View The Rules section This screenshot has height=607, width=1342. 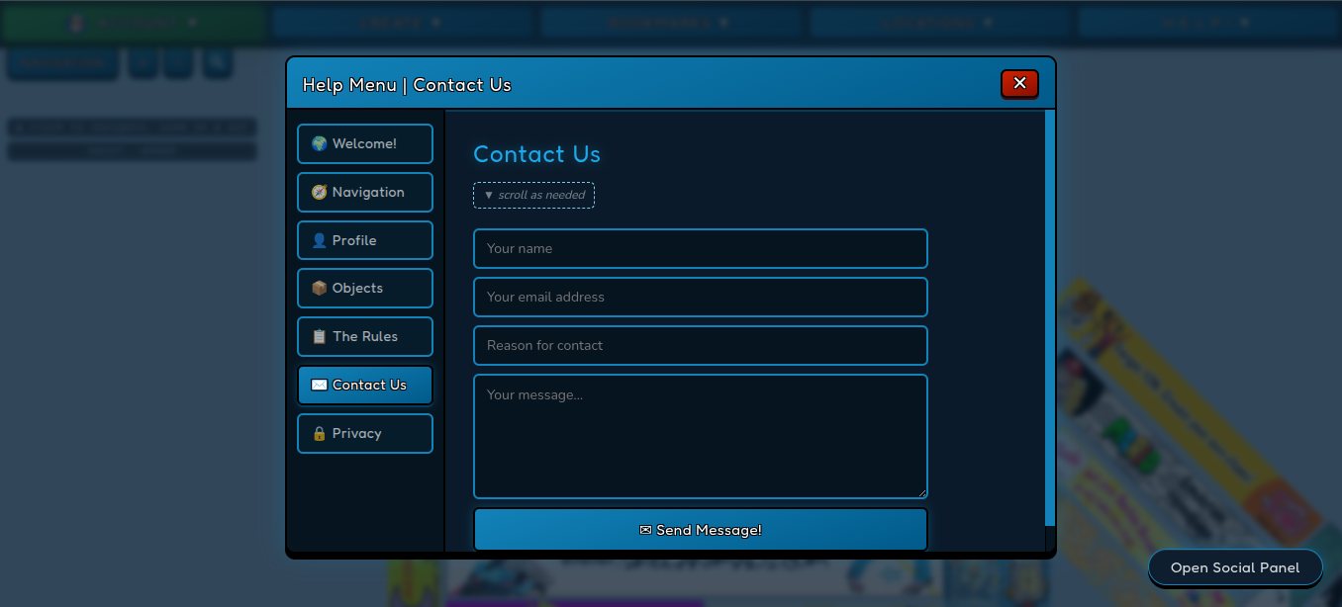[365, 337]
